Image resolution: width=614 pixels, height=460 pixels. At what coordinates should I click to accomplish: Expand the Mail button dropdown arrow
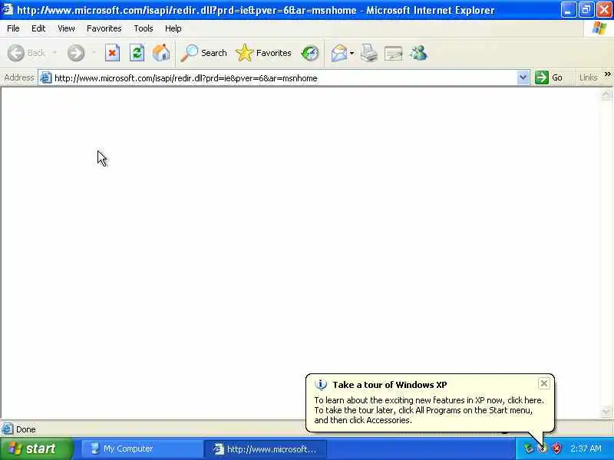pyautogui.click(x=352, y=53)
